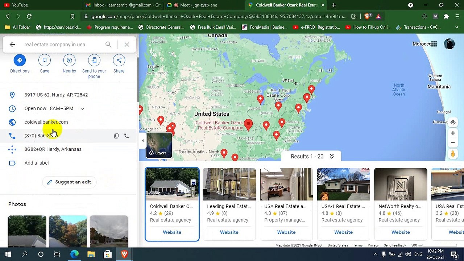Open the Google account avatar
The width and height of the screenshot is (464, 261).
[x=449, y=44]
